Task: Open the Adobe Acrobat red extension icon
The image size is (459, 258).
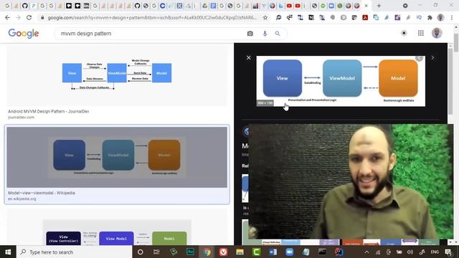Action: (365, 17)
